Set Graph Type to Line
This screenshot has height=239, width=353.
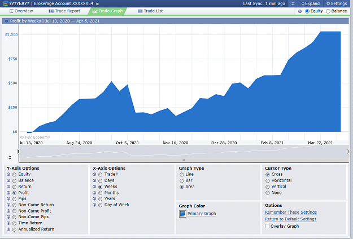(182, 175)
